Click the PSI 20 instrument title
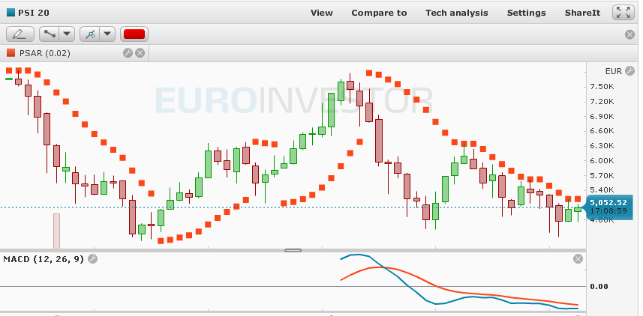The width and height of the screenshot is (643, 316). (34, 13)
